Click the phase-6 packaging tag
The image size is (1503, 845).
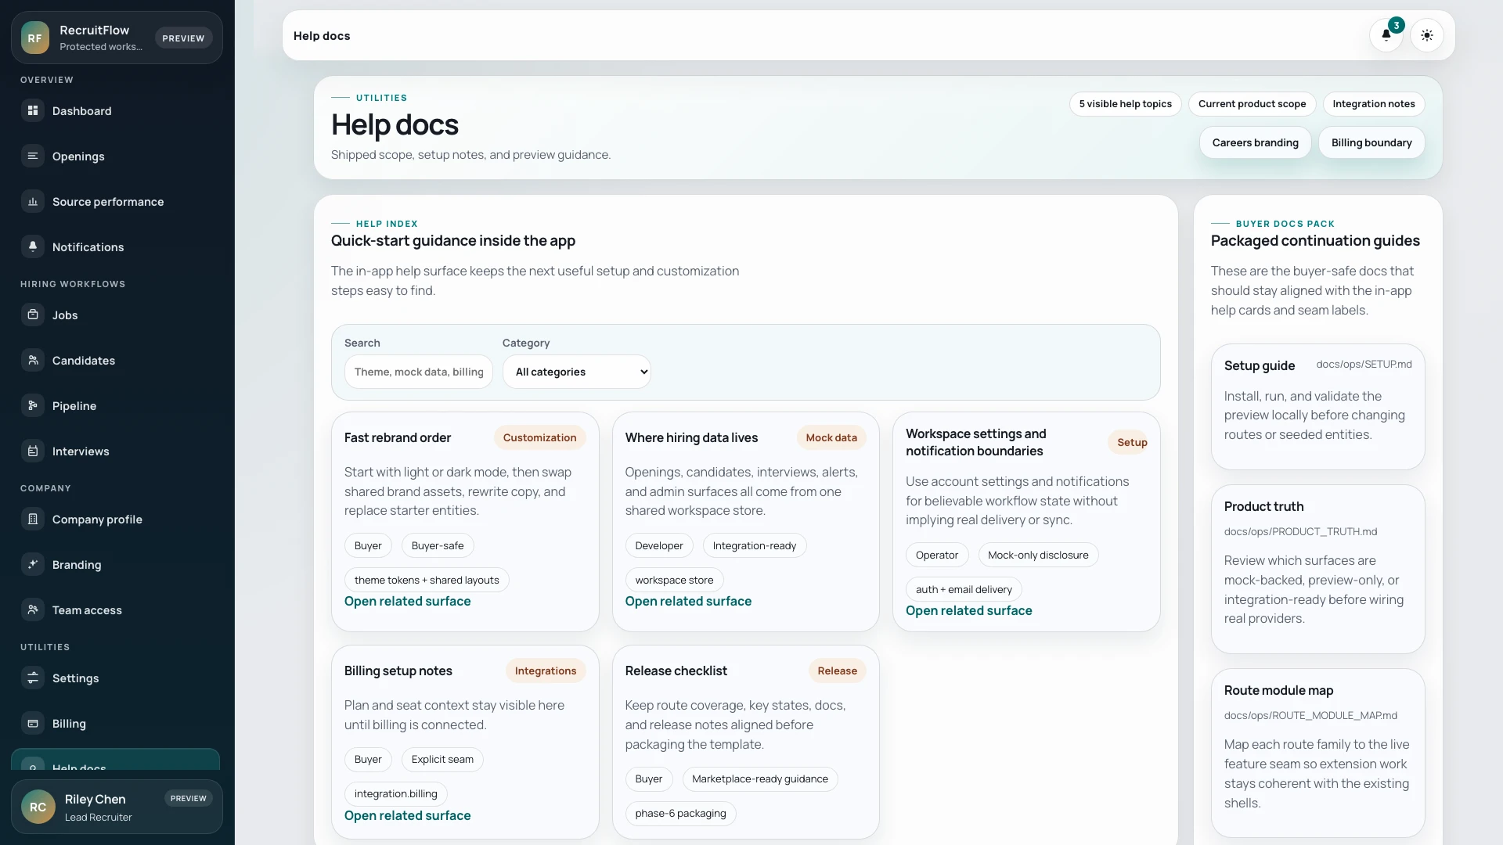(x=680, y=814)
